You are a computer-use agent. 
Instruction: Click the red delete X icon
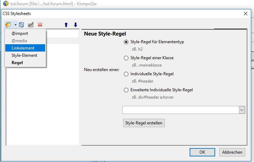coord(40,25)
